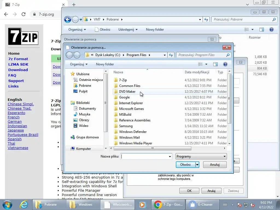The height and width of the screenshot is (210, 280).
Task: Select the MSBuild folder
Action: click(x=125, y=114)
